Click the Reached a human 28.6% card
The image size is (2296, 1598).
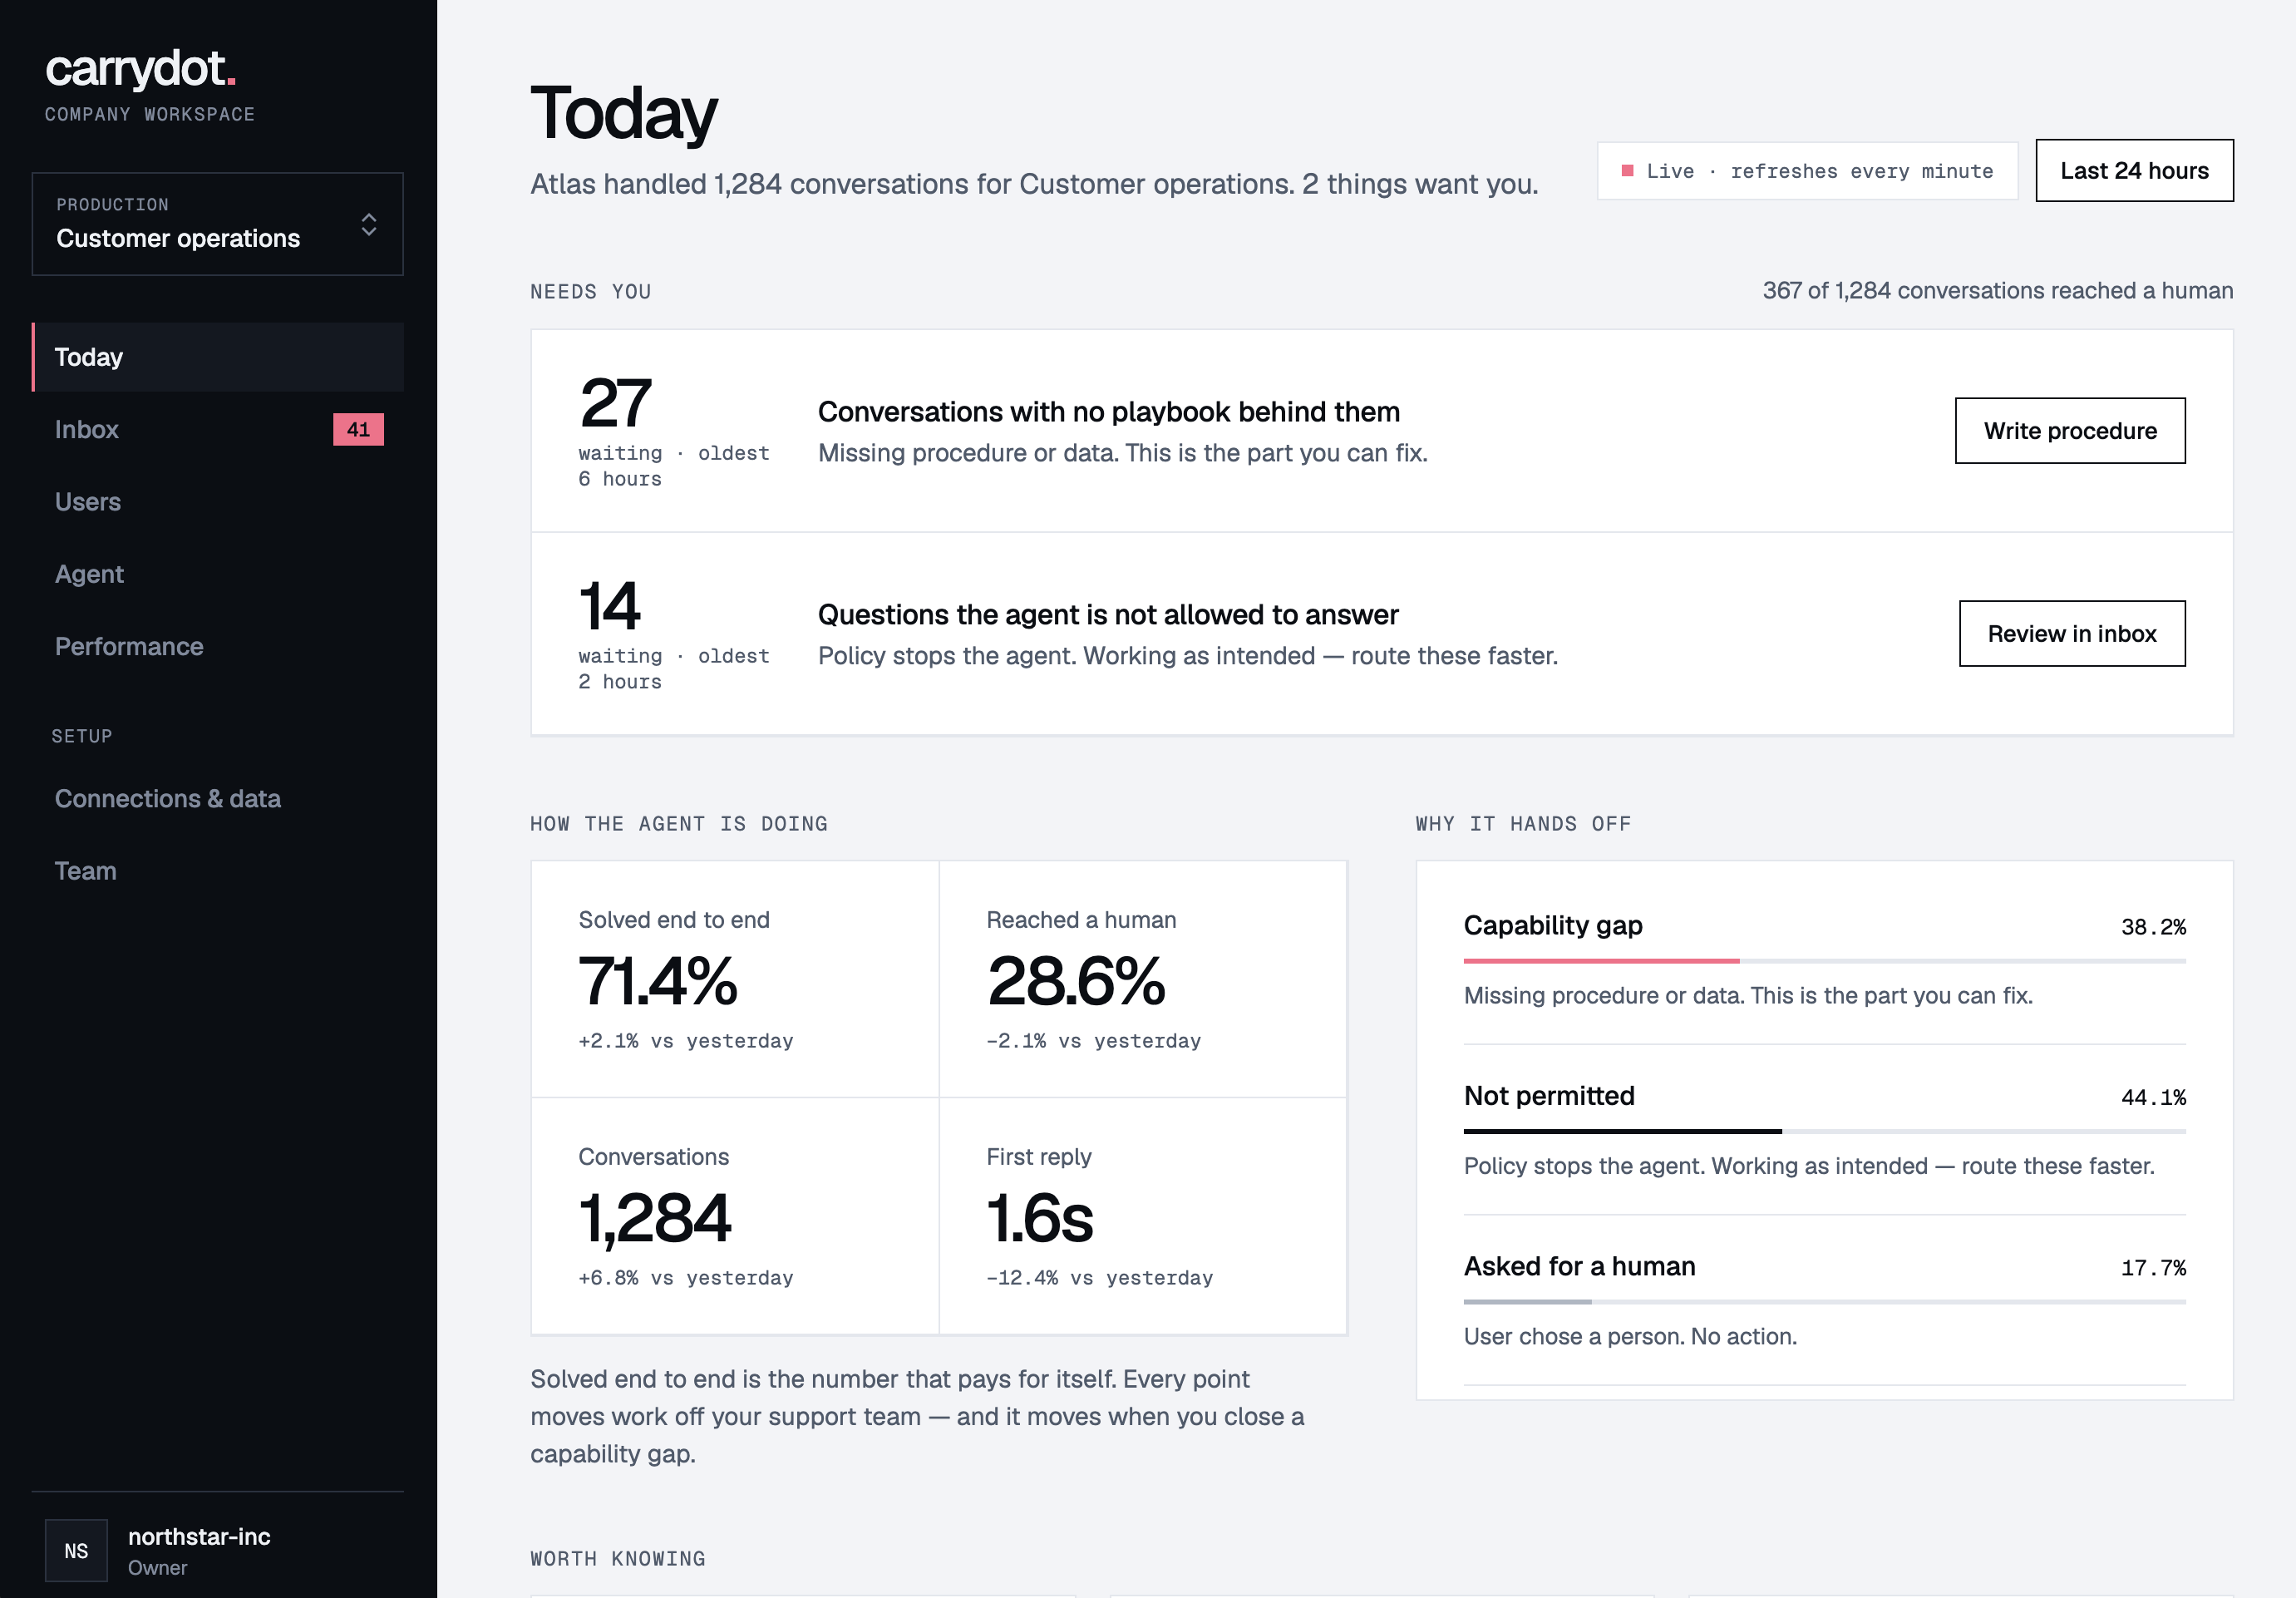(x=1143, y=979)
